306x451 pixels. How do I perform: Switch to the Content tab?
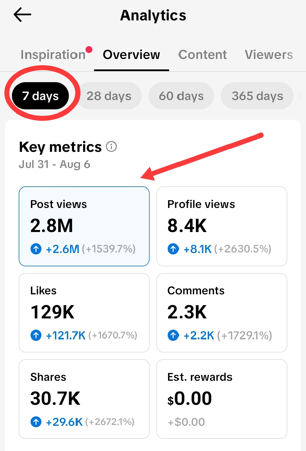(x=203, y=55)
